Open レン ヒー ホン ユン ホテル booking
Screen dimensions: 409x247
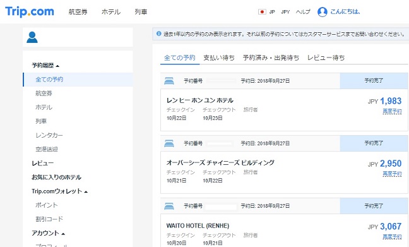200,100
